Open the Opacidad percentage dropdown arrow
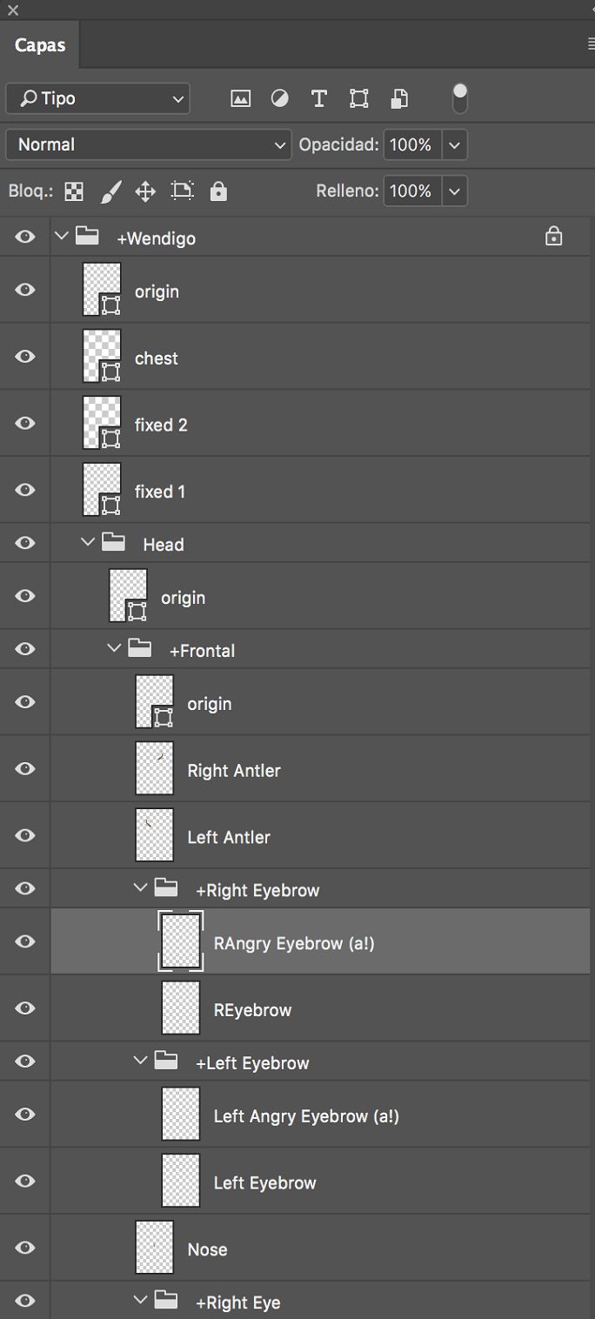 coord(454,144)
